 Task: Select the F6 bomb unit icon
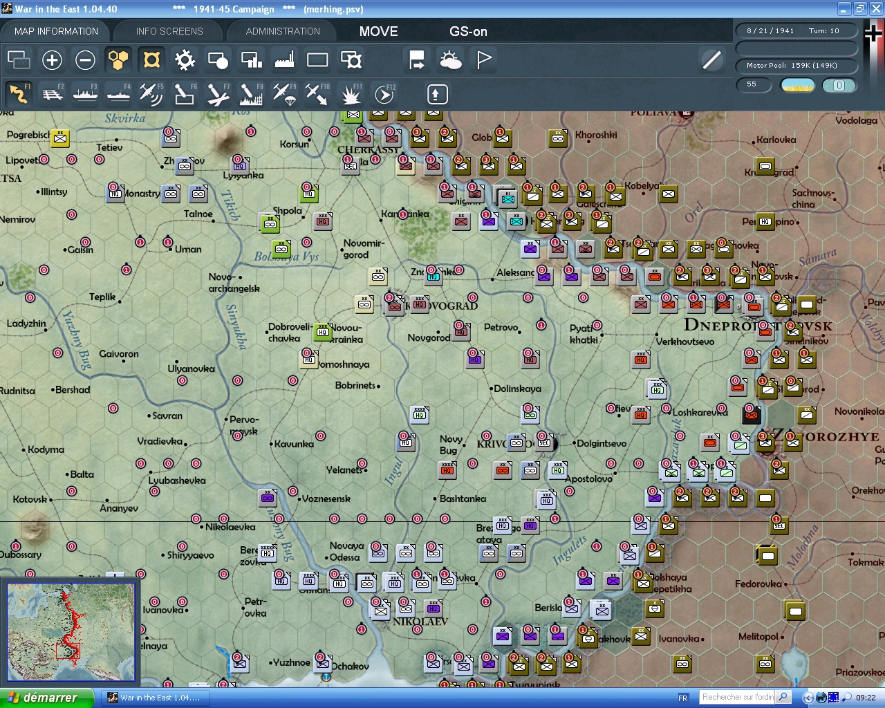click(x=185, y=93)
